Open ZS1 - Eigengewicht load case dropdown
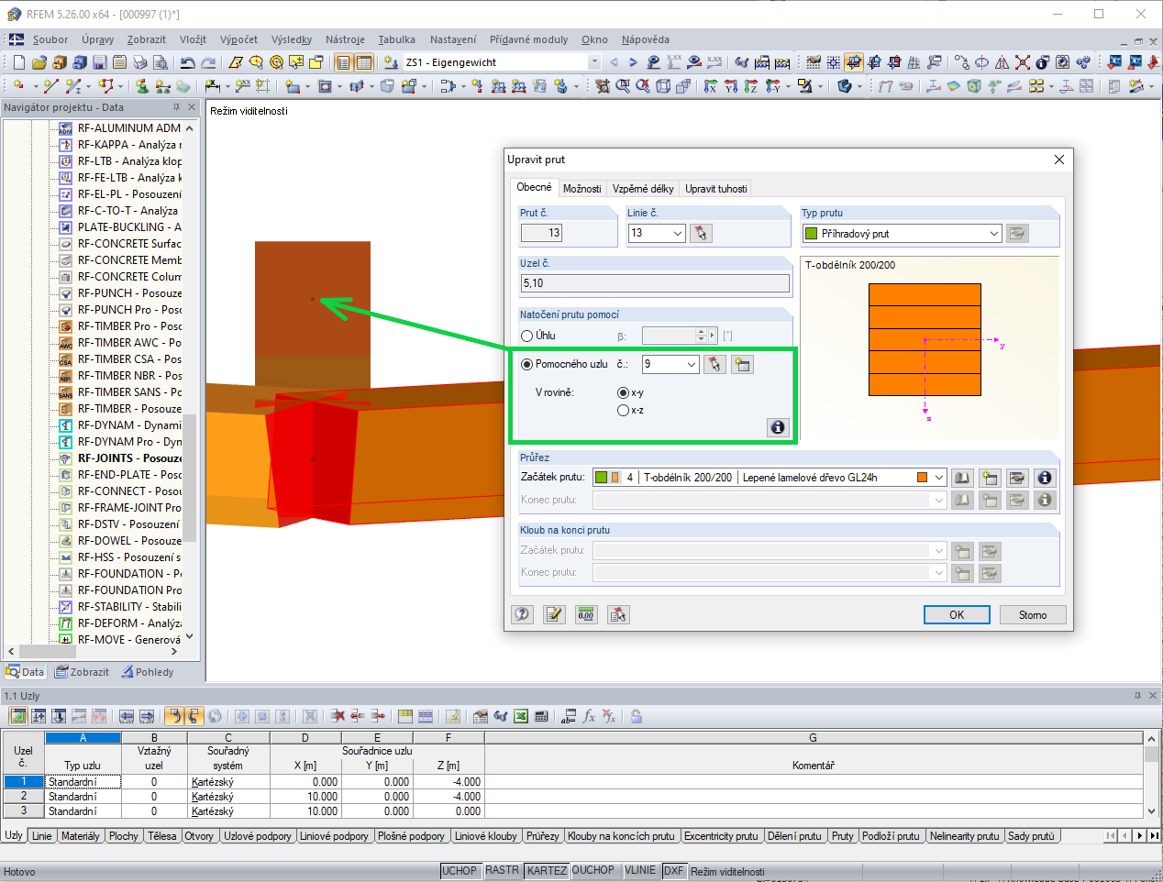Screen dimensions: 1163x882 click(x=593, y=62)
